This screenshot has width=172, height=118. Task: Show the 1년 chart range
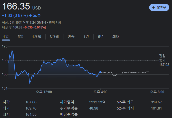[86, 37]
